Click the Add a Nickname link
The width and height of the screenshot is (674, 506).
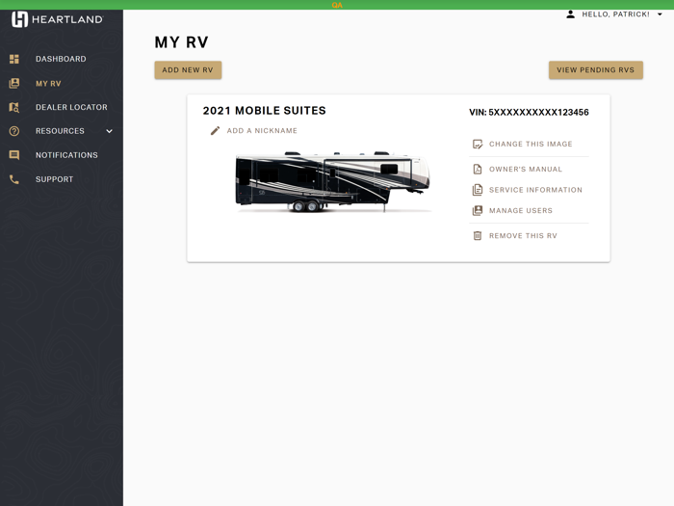tap(262, 131)
